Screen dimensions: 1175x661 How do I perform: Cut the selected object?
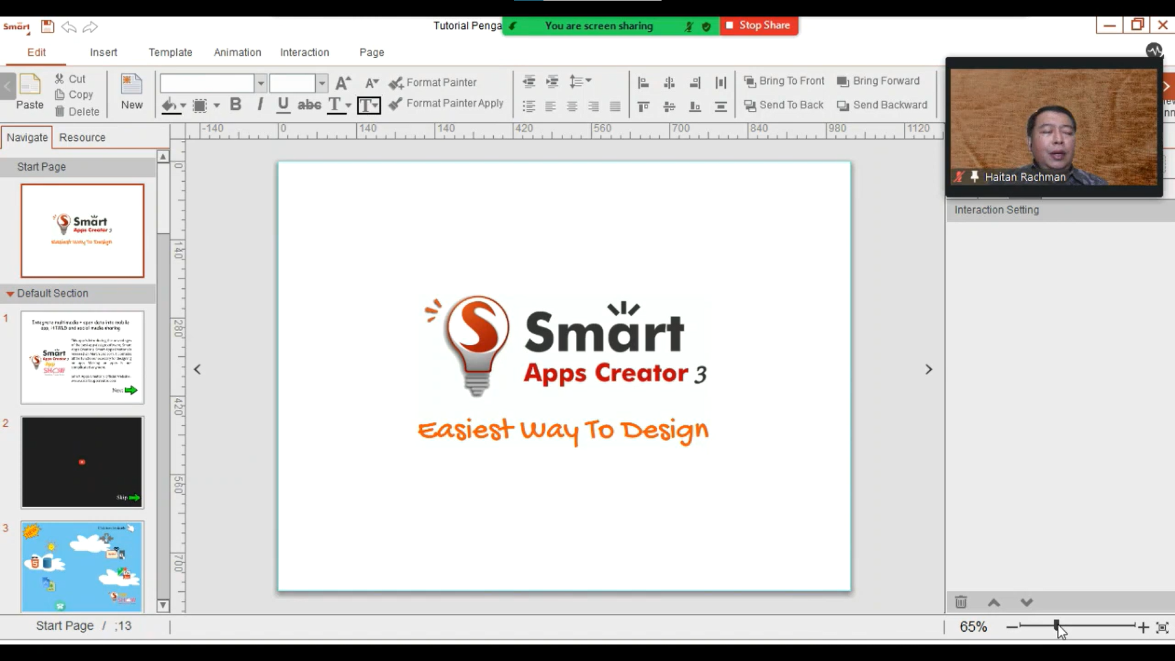click(70, 79)
